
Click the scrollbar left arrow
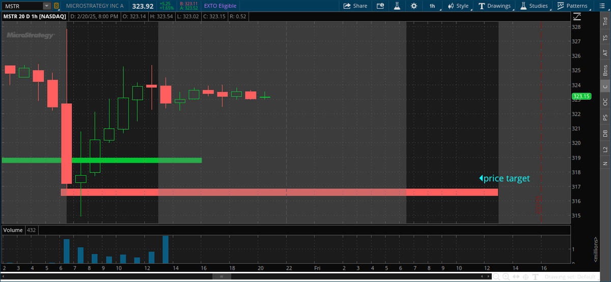(4, 277)
